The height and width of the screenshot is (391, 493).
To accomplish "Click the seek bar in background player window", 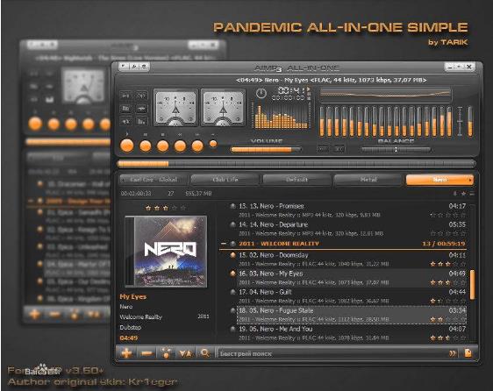I will [68, 142].
